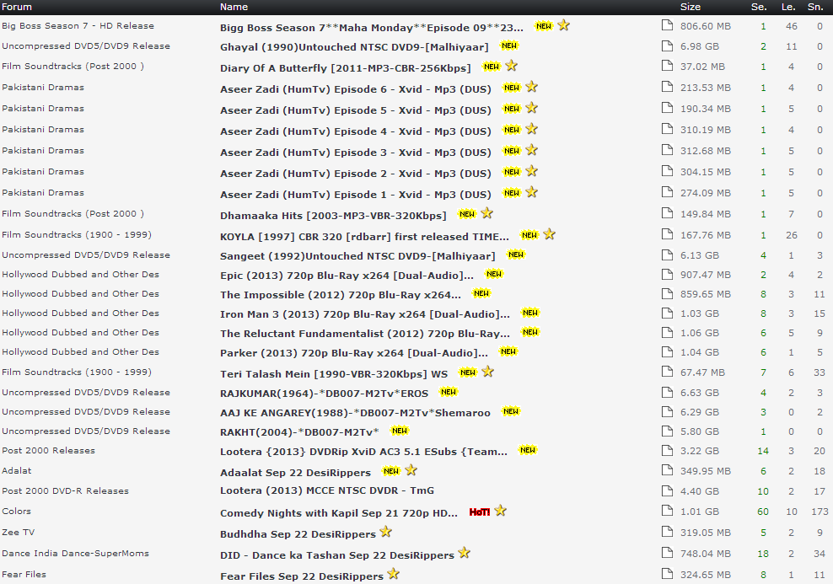Click the file icon next to 167.76 MB size

[x=667, y=234]
